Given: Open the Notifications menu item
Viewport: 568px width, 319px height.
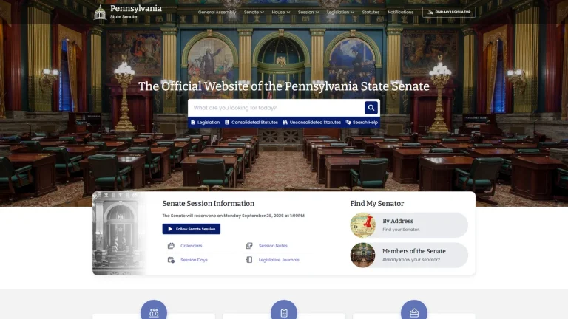Looking at the screenshot, I should pyautogui.click(x=400, y=12).
